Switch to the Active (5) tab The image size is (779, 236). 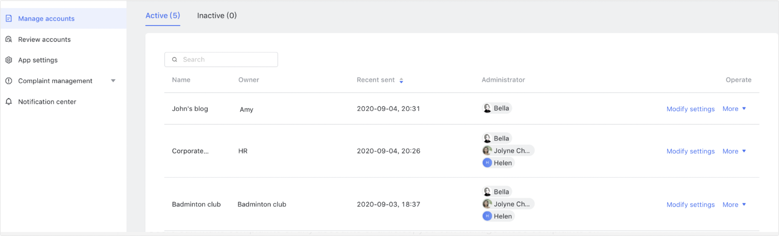(163, 15)
